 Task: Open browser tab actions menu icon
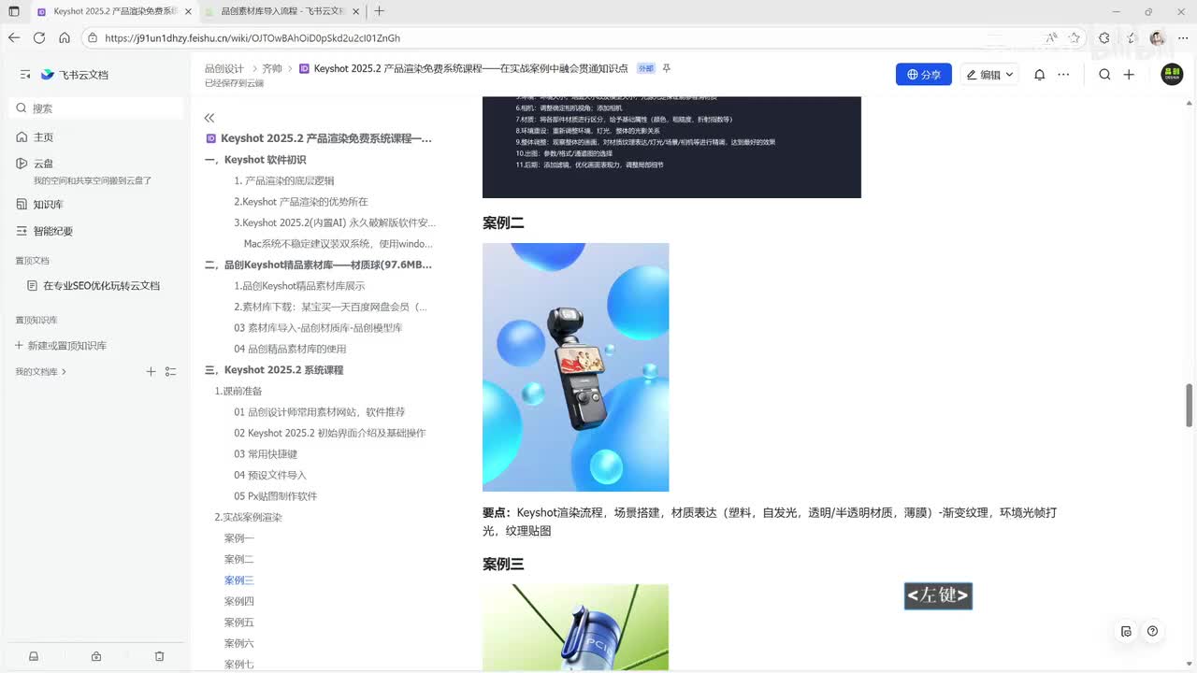coord(13,11)
